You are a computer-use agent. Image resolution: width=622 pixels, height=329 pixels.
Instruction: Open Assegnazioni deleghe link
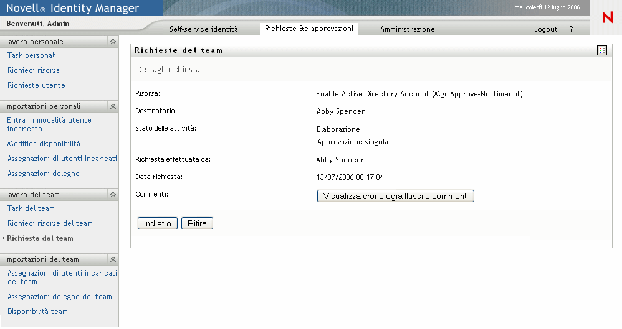(x=43, y=174)
